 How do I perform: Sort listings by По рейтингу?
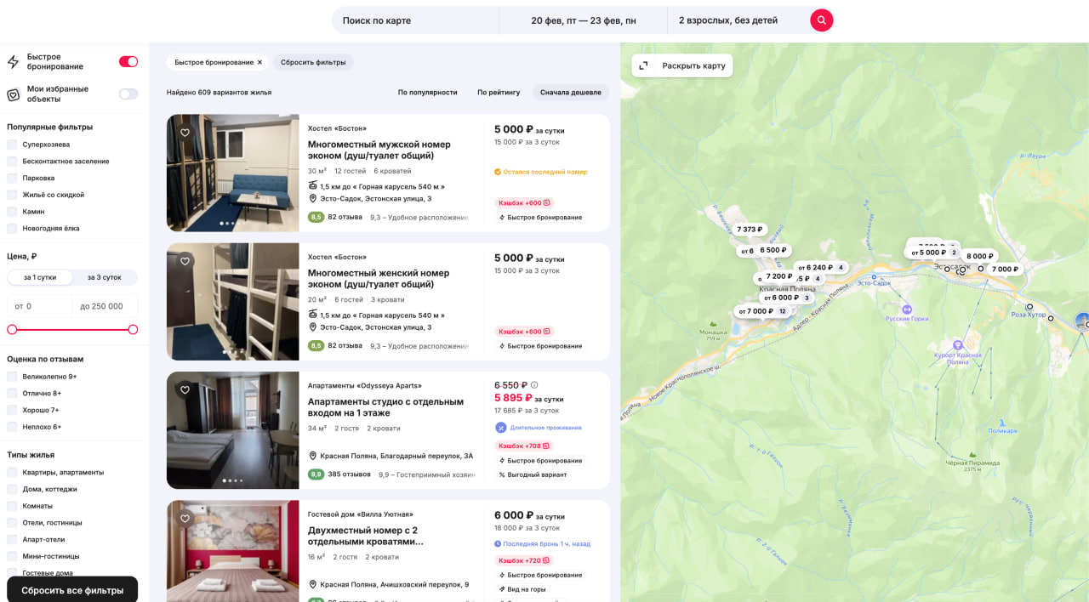click(499, 92)
